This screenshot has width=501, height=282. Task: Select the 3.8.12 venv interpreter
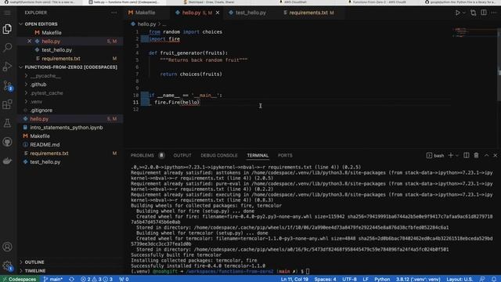click(x=418, y=279)
